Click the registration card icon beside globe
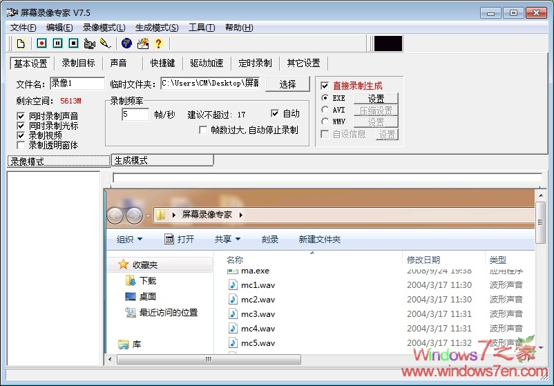 click(x=143, y=44)
